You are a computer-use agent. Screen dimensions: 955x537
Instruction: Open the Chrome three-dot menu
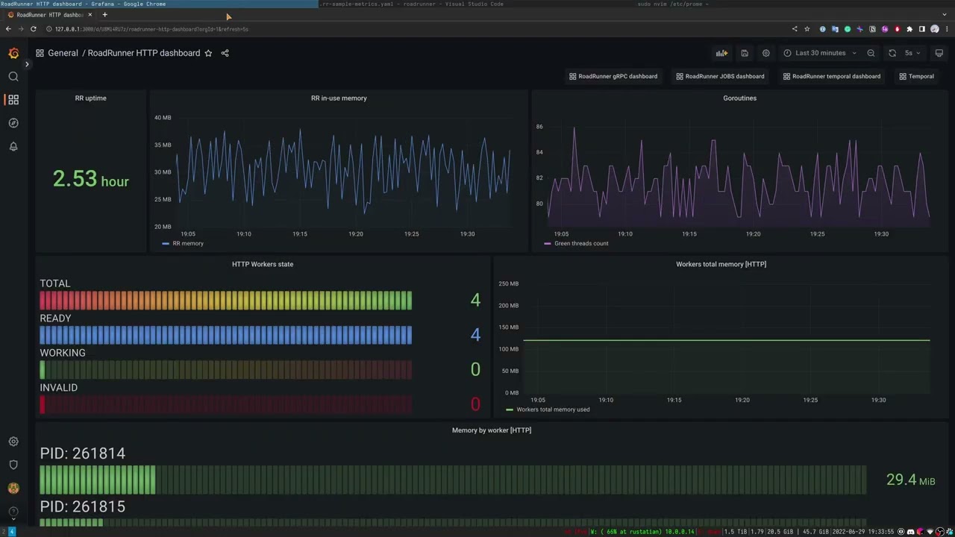coord(948,29)
